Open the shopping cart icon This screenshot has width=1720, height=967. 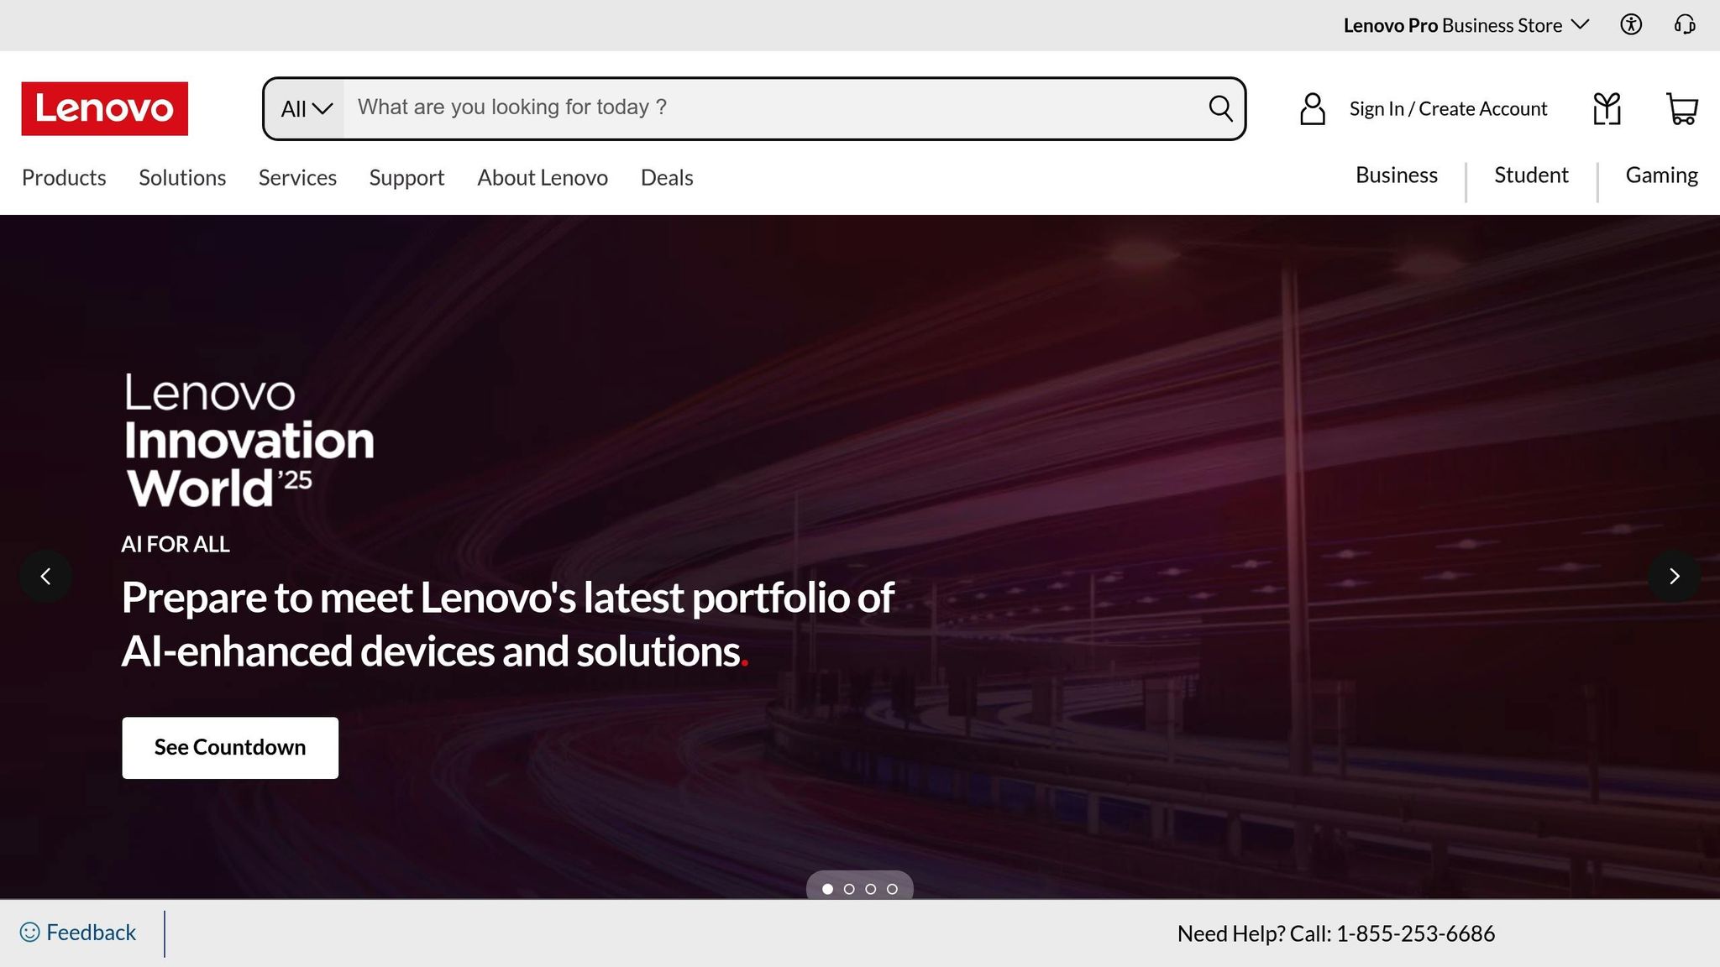tap(1682, 109)
